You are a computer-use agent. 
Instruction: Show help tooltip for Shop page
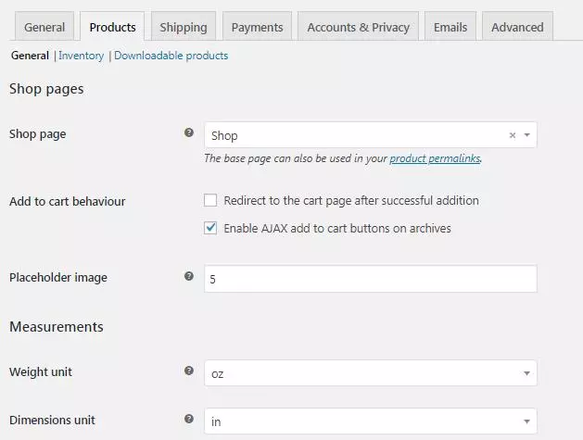click(x=189, y=132)
